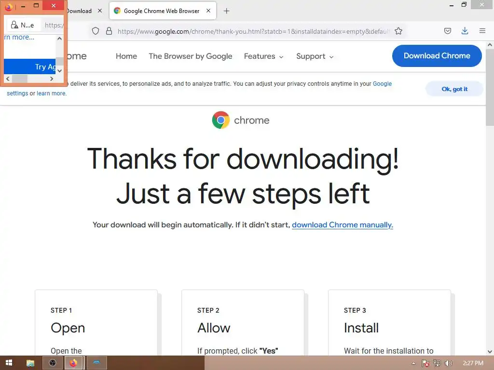Click the Action Center flag tray icon
The height and width of the screenshot is (370, 494).
pyautogui.click(x=425, y=363)
